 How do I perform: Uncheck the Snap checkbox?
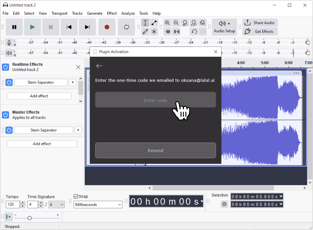click(x=76, y=196)
